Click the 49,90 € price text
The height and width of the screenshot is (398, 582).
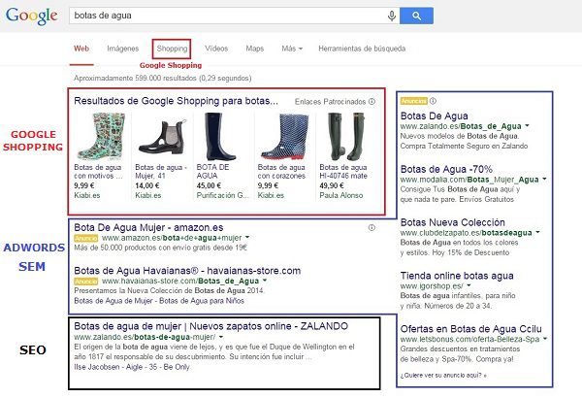click(x=332, y=185)
